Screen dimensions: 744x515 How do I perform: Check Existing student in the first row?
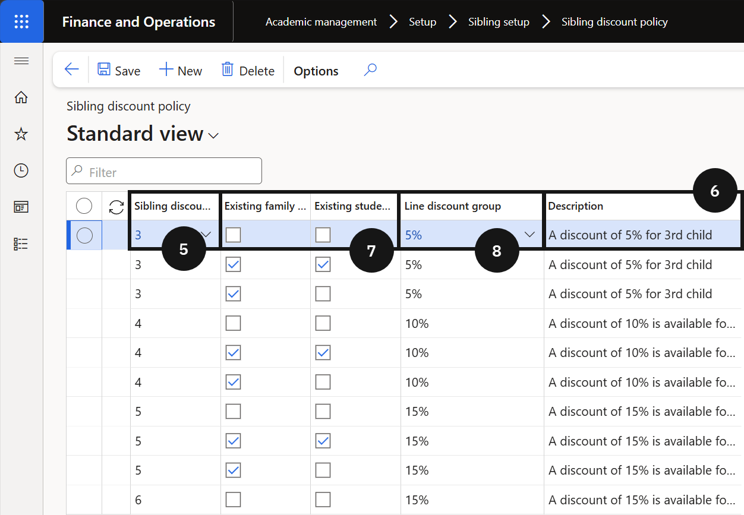pos(323,235)
